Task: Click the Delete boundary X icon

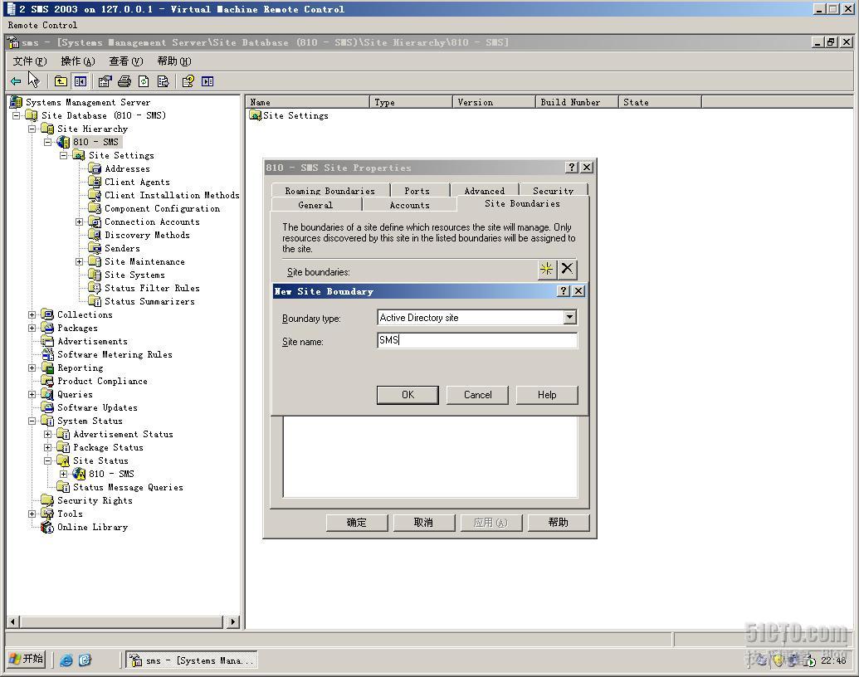Action: pos(567,269)
